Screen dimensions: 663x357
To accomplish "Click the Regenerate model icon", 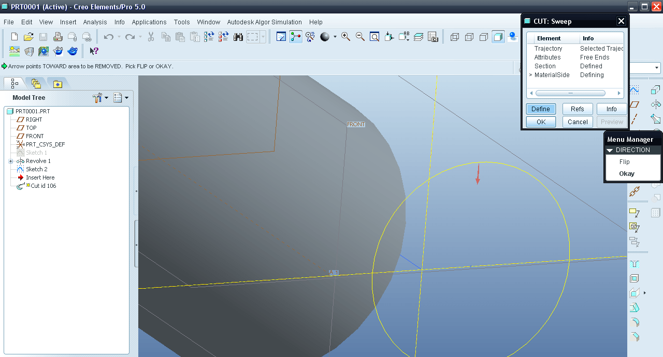I will click(x=209, y=37).
